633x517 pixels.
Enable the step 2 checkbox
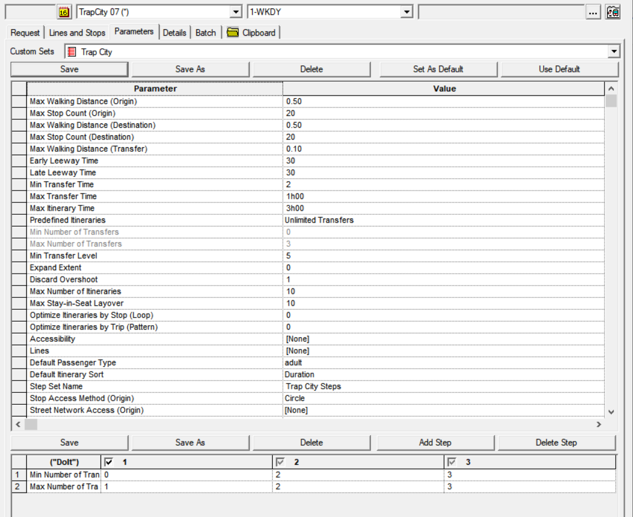281,462
